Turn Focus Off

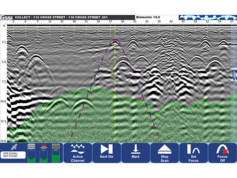coord(222,153)
